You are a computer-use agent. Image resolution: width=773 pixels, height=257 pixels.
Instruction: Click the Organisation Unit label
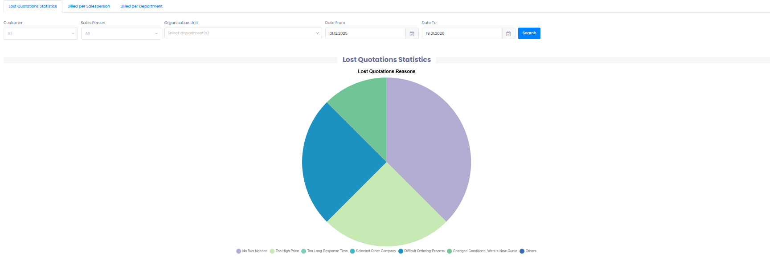pyautogui.click(x=181, y=23)
